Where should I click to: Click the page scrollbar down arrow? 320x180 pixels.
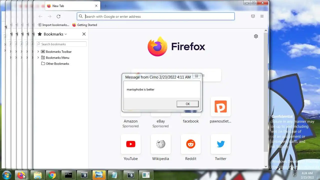coord(266,166)
